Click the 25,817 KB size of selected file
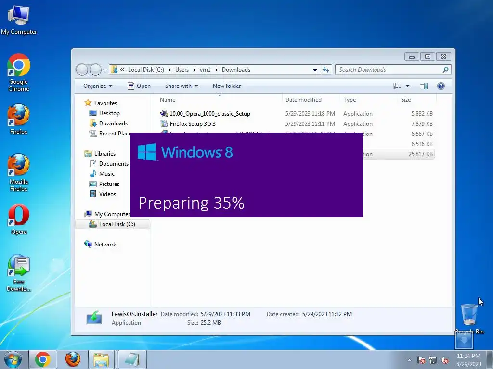The image size is (493, 369). click(420, 154)
